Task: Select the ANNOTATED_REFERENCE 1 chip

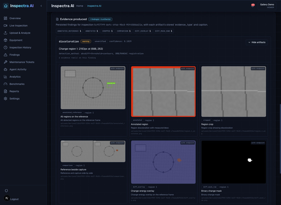Action: pyautogui.click(x=69, y=31)
